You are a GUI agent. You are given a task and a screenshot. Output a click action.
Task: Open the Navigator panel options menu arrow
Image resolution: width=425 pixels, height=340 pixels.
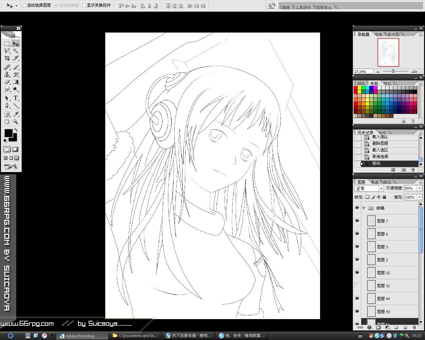point(421,35)
